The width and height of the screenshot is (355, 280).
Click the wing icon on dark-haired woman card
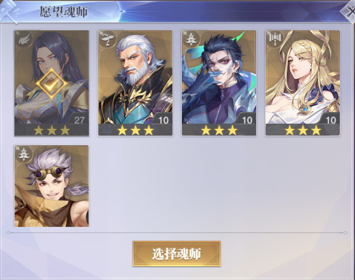coord(23,40)
